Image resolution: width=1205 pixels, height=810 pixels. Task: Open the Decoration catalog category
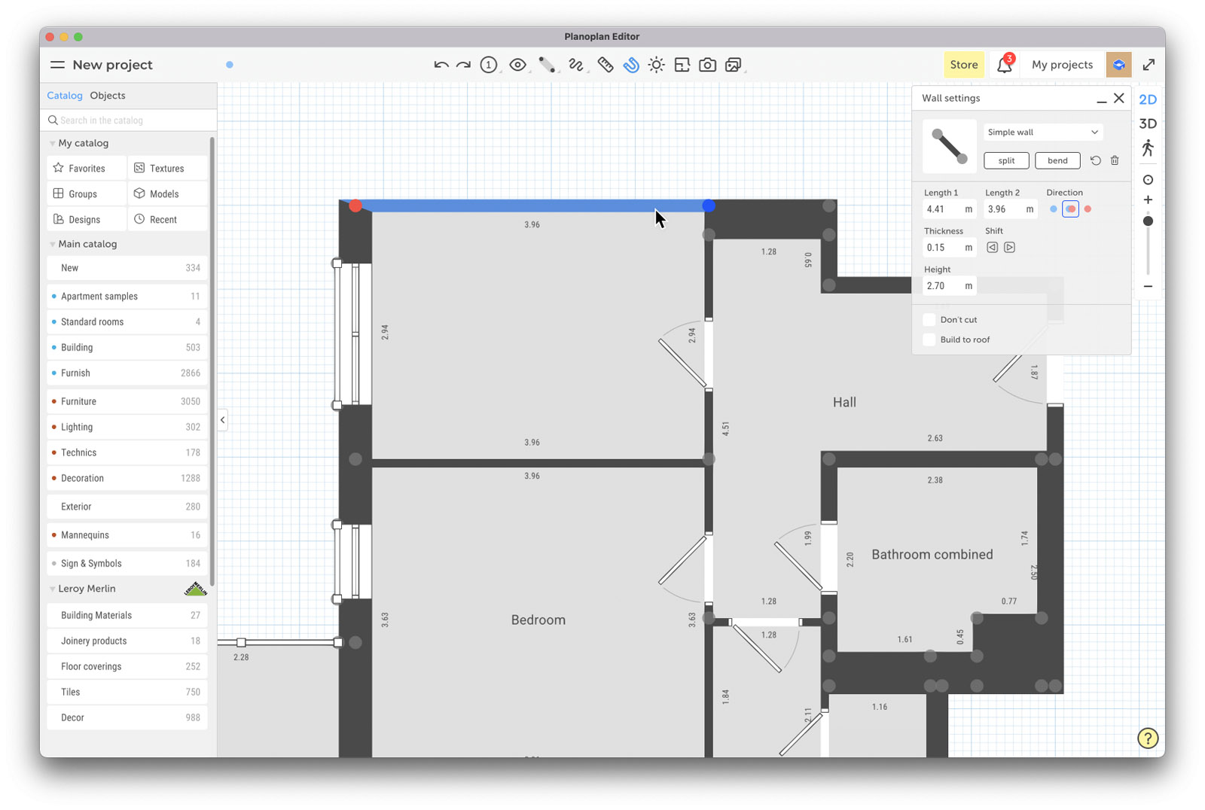click(x=127, y=478)
